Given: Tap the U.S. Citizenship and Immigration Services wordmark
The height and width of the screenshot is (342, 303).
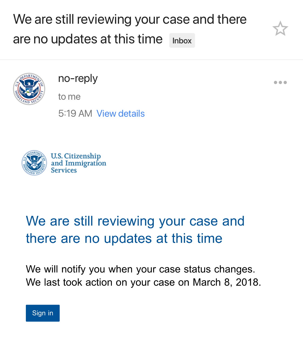Looking at the screenshot, I should [78, 163].
